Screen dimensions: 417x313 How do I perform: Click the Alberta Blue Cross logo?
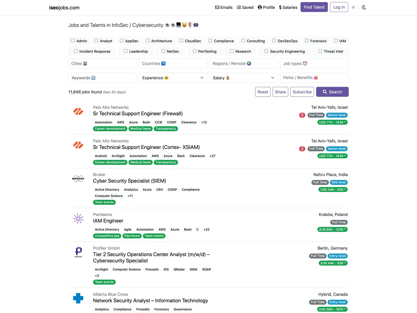click(x=78, y=298)
